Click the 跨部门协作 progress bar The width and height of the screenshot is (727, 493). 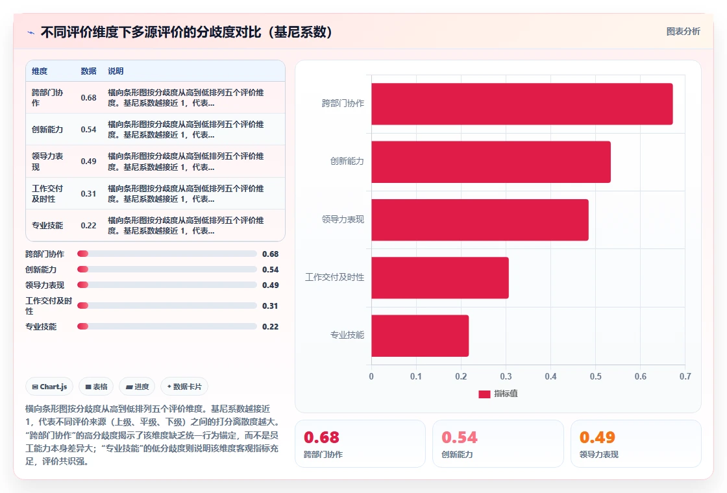pyautogui.click(x=167, y=254)
